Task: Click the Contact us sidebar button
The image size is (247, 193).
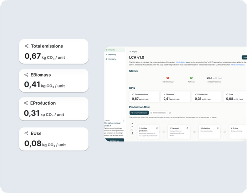Action: pos(115,140)
